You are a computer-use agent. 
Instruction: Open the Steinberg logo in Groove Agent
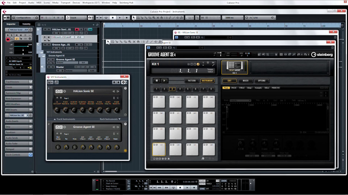point(322,54)
